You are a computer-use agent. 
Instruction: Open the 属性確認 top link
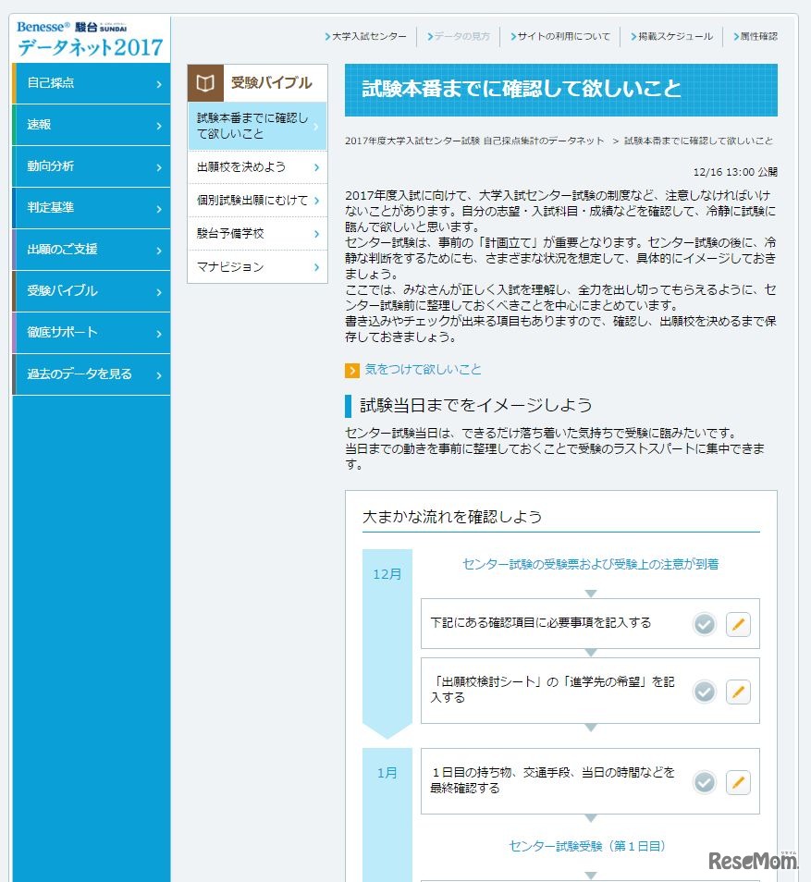coord(756,37)
